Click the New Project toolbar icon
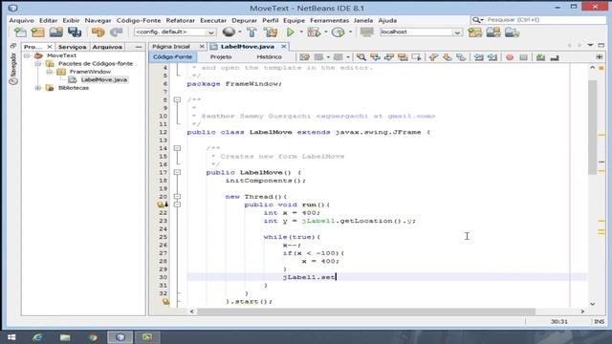This screenshot has width=612, height=344. click(38, 32)
